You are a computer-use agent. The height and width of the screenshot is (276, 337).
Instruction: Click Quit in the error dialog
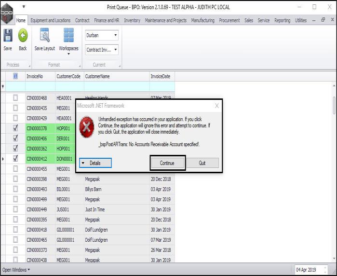pos(202,163)
